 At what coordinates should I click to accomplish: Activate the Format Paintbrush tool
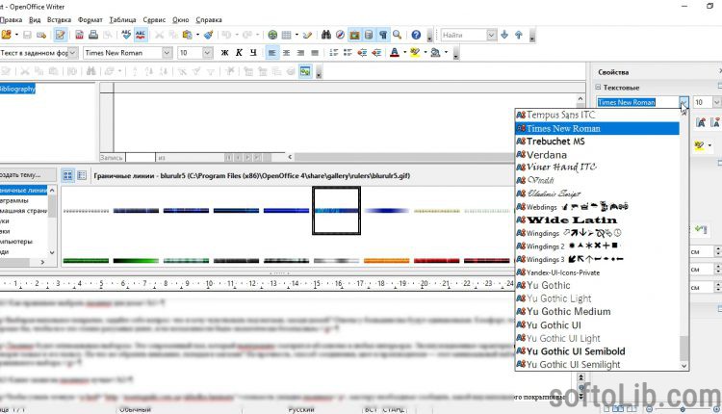coord(209,35)
